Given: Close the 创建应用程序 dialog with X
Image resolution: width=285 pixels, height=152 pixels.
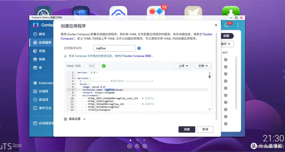Looking at the screenshot, I should click(216, 25).
